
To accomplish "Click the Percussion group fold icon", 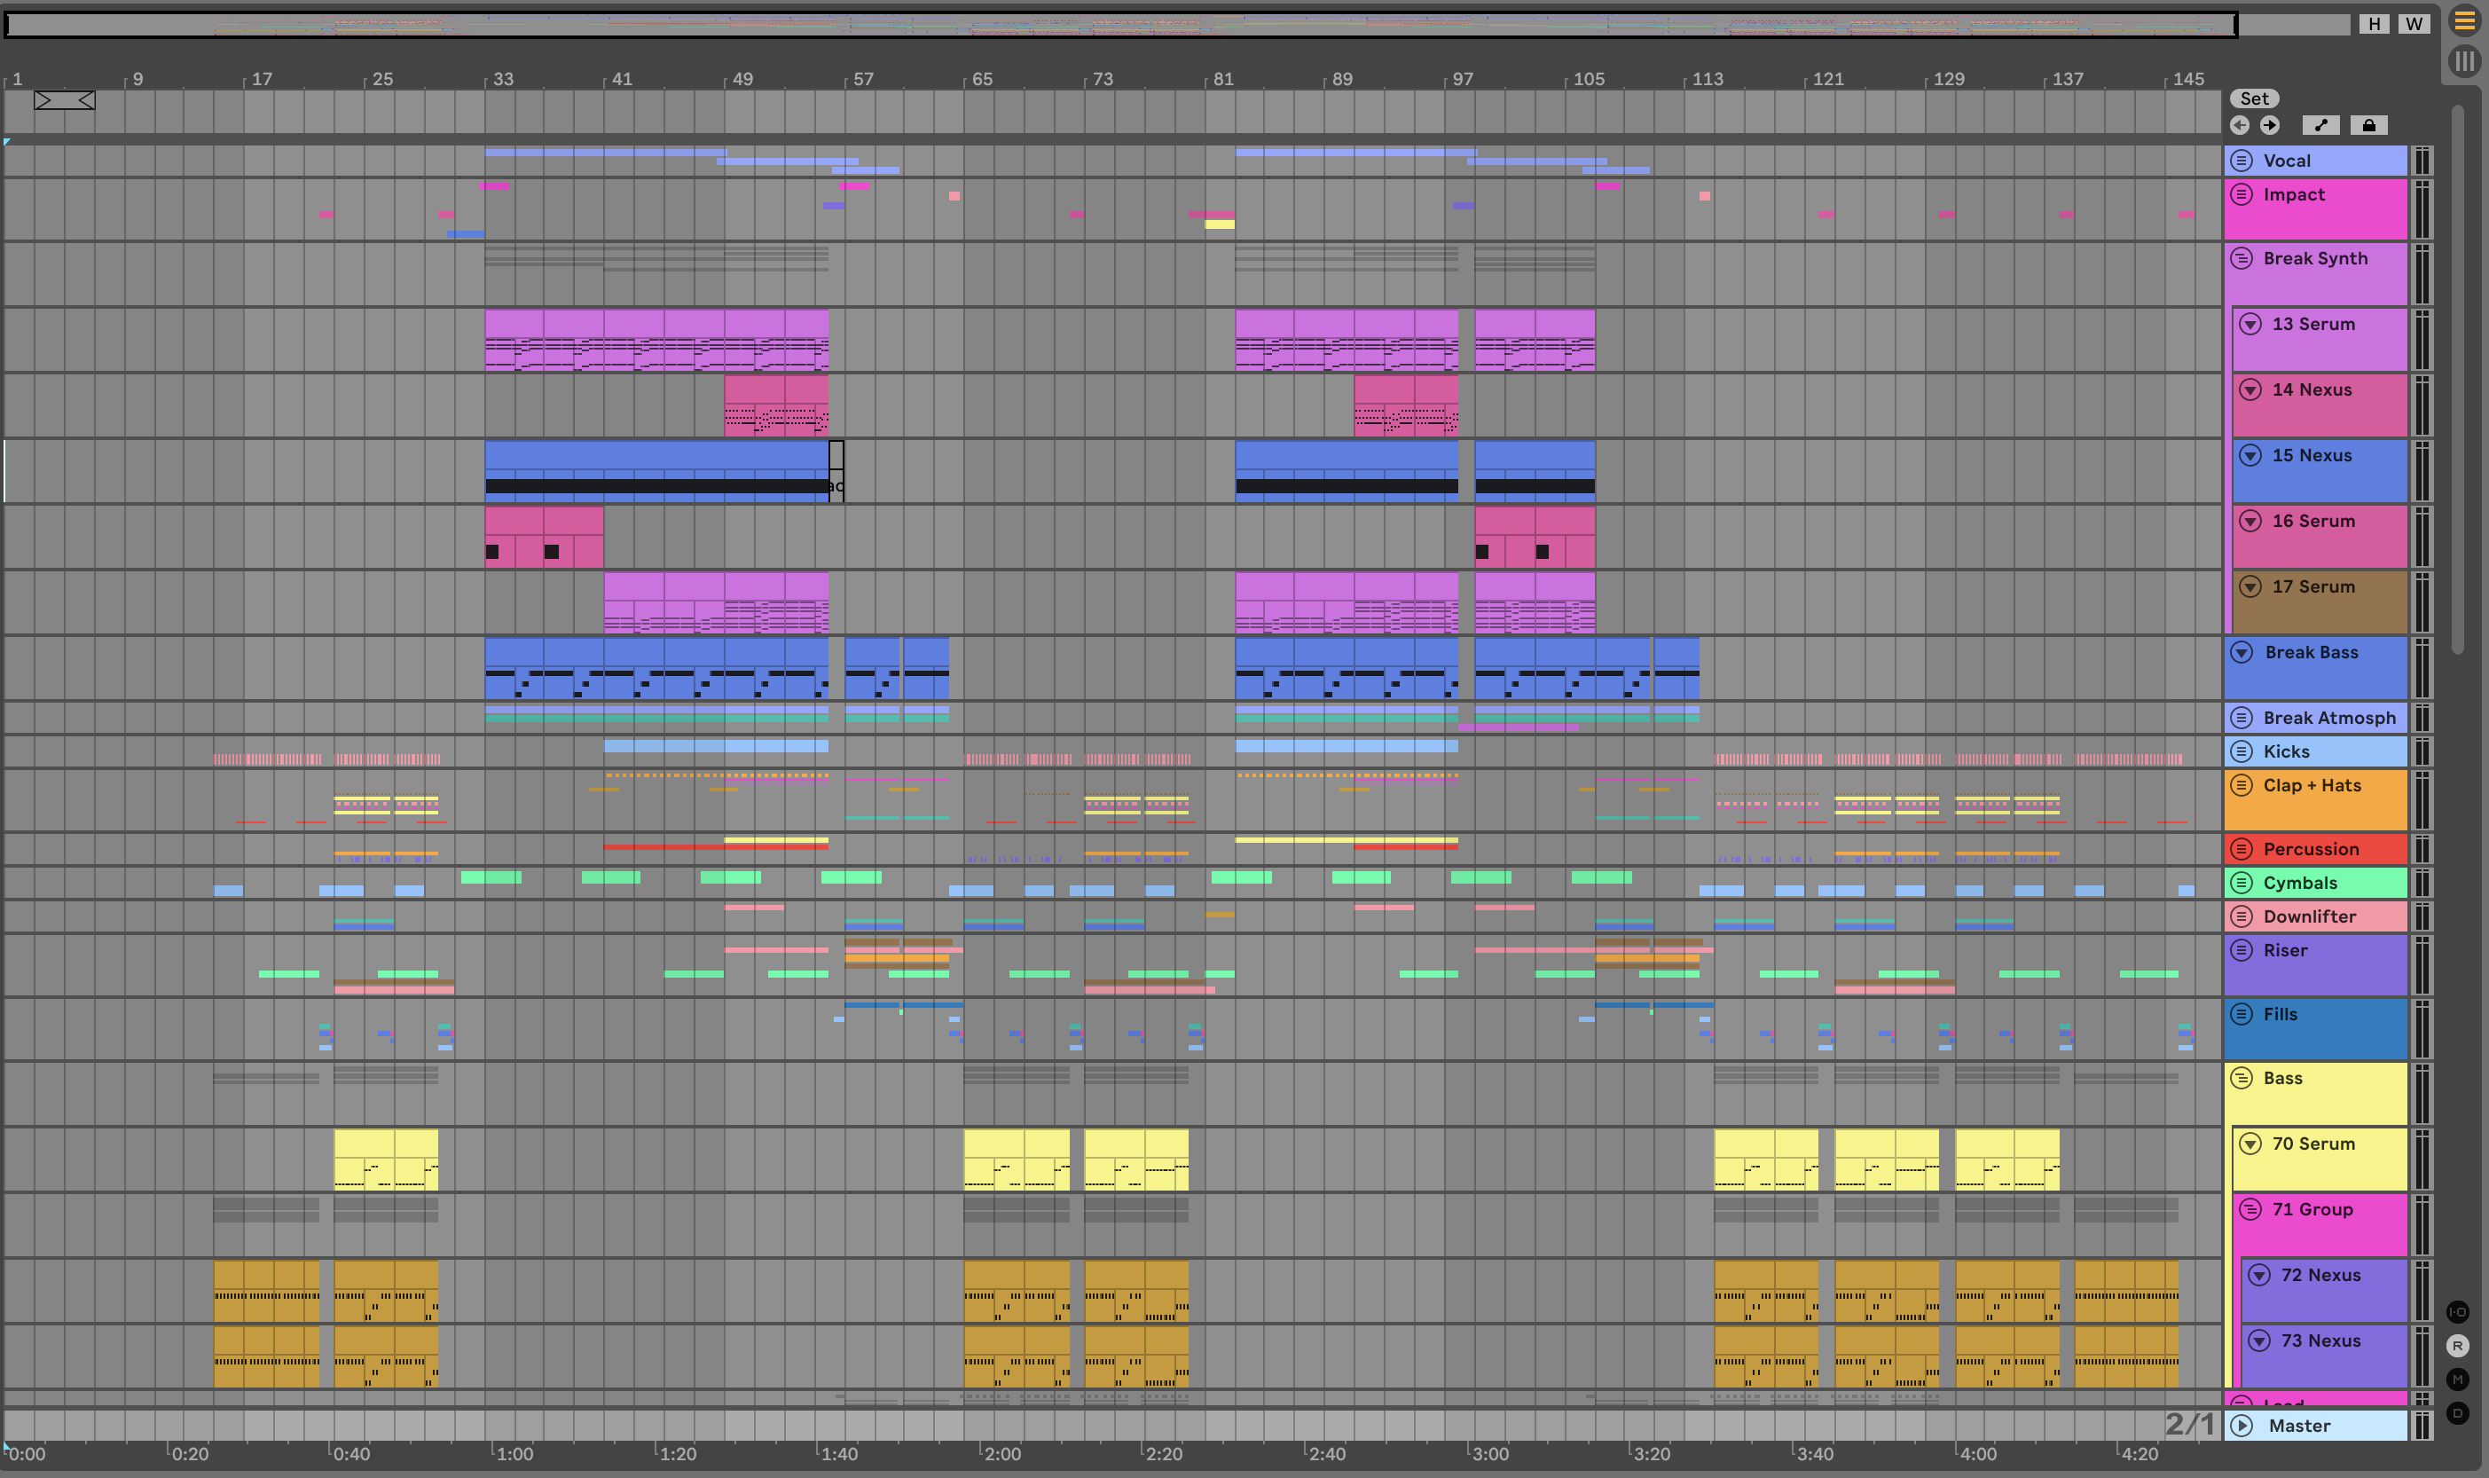I will coord(2242,848).
